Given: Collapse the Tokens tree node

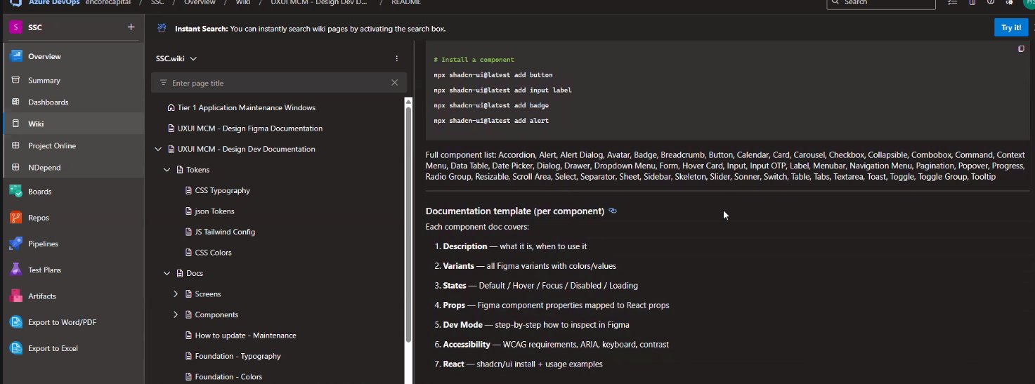Looking at the screenshot, I should (x=167, y=170).
